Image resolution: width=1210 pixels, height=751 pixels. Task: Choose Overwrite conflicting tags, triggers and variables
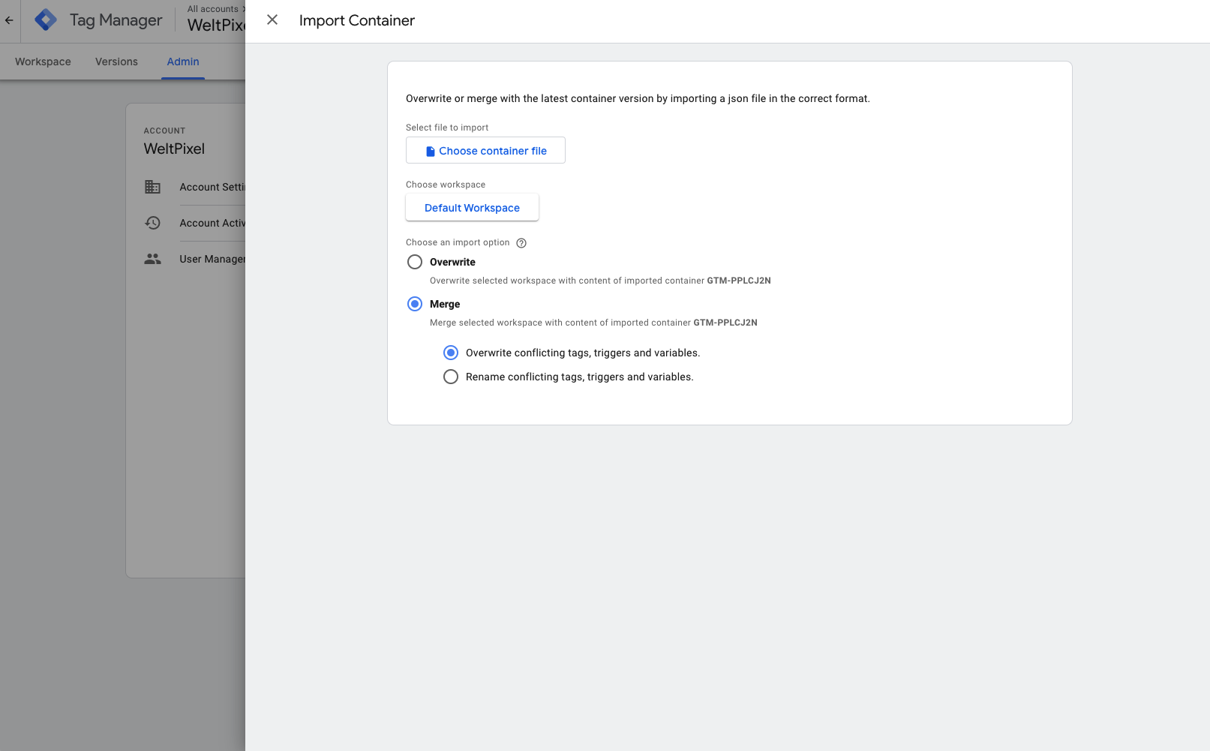tap(451, 353)
